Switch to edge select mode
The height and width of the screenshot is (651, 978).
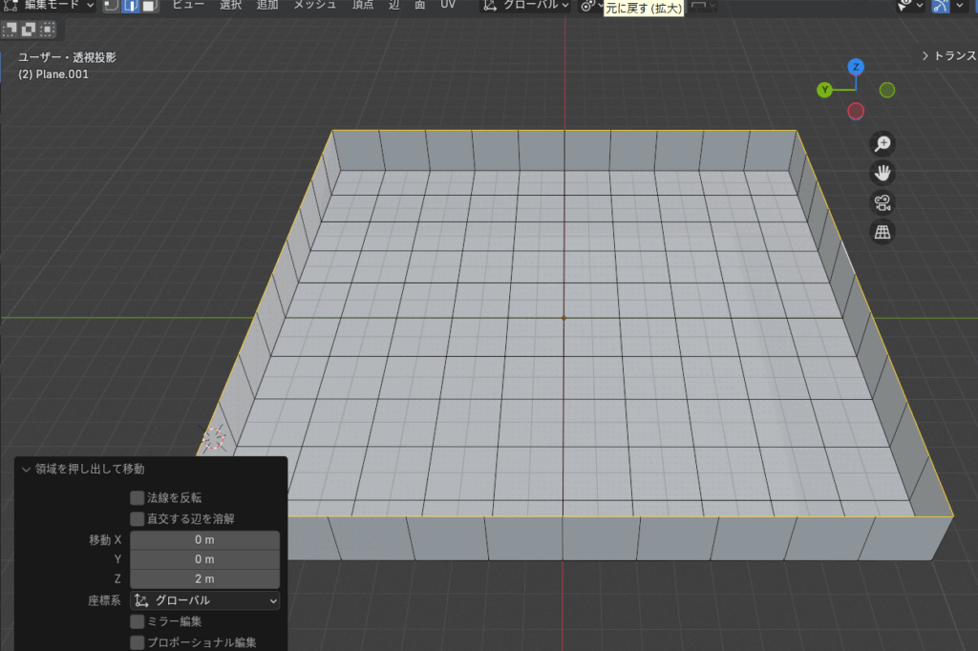(x=129, y=7)
